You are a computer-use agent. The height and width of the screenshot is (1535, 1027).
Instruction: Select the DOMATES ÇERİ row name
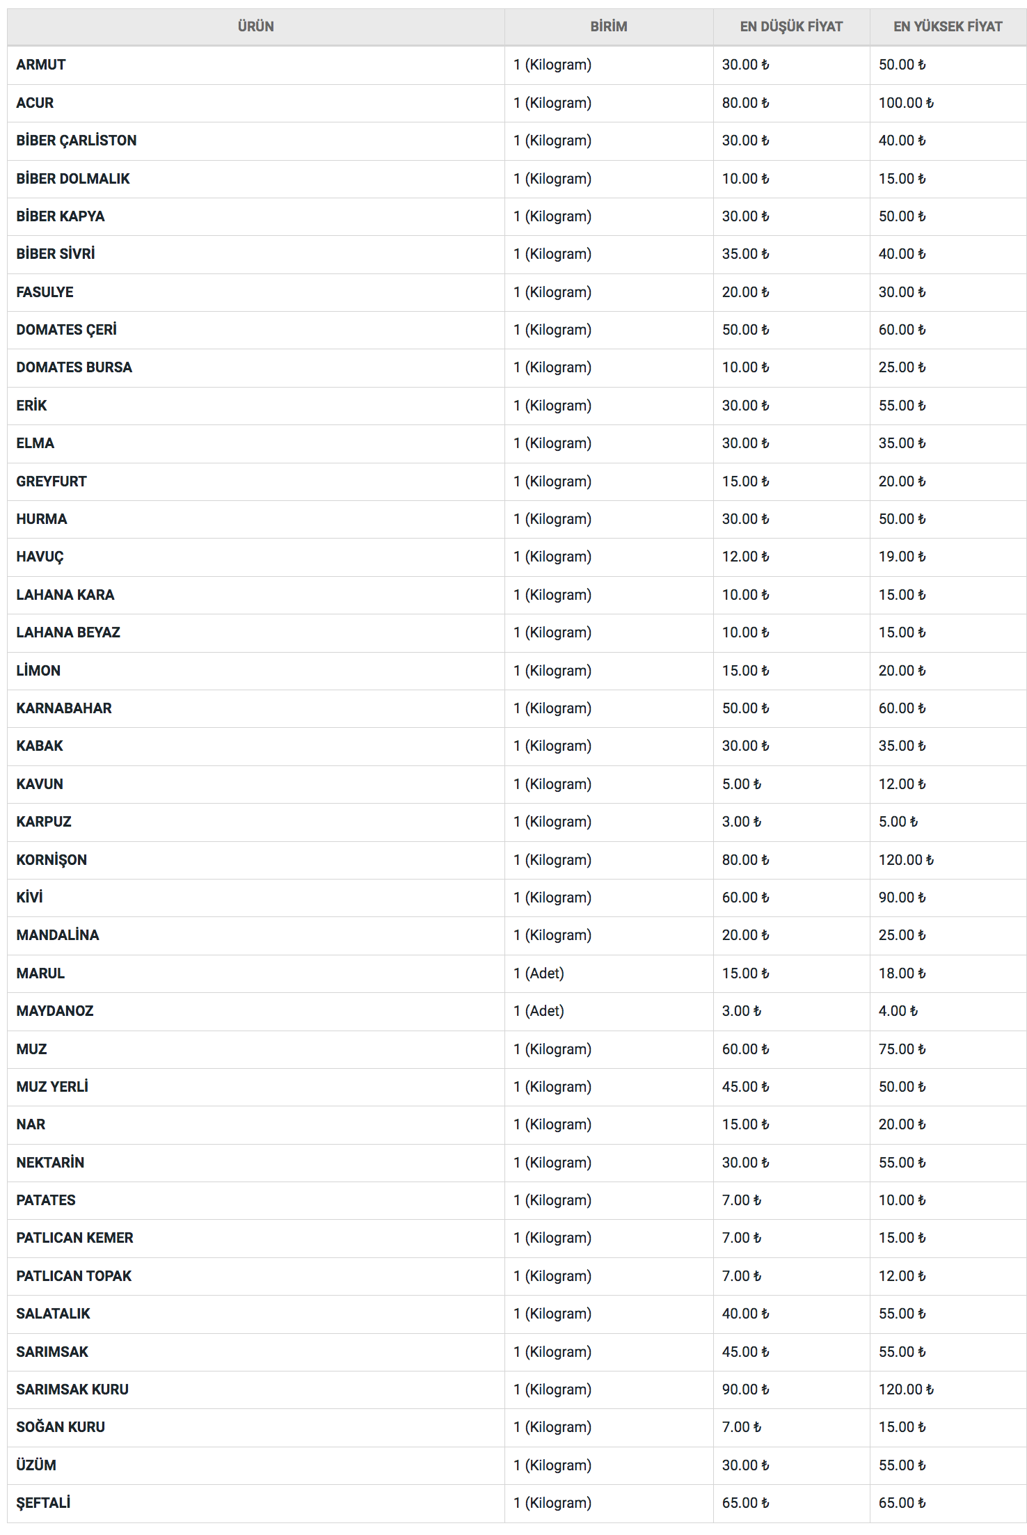67,330
